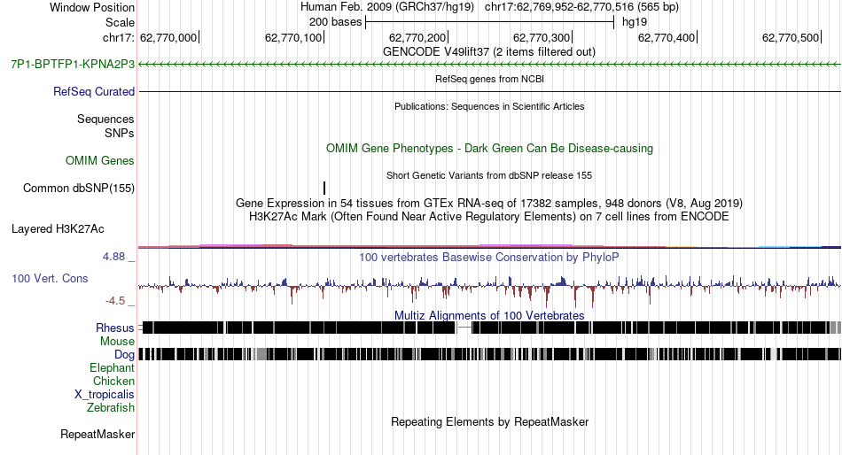Click the -4.5 PhyloP minimum value
Image resolution: width=842 pixels, height=455 pixels.
tap(115, 301)
